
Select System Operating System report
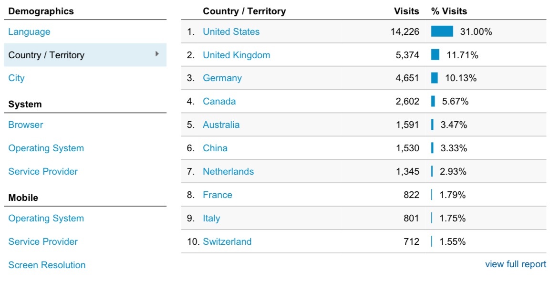(46, 148)
